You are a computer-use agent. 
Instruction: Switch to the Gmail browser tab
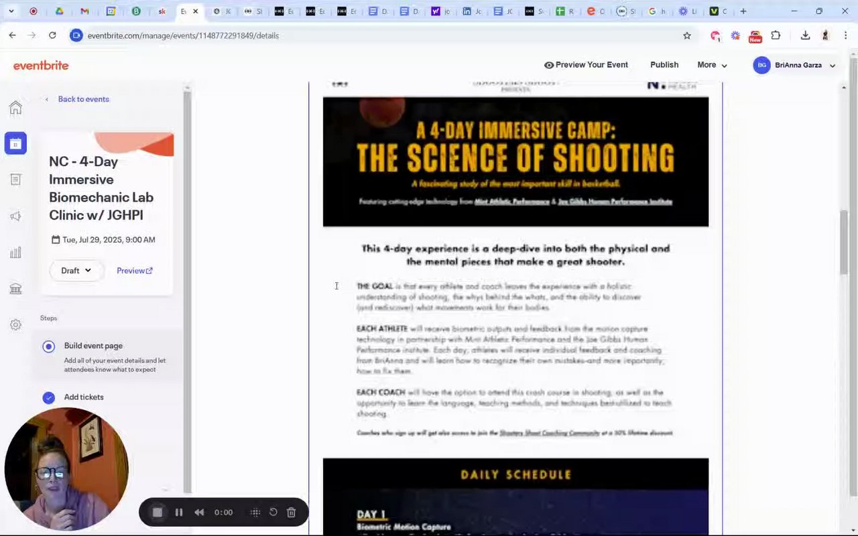coord(84,11)
